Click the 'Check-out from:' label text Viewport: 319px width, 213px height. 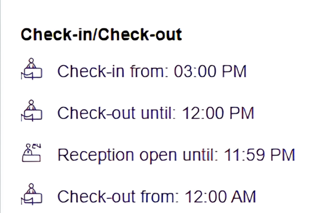[118, 197]
